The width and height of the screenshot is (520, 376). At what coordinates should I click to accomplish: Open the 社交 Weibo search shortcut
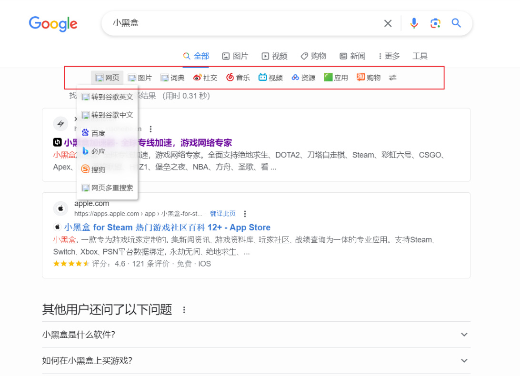click(205, 78)
